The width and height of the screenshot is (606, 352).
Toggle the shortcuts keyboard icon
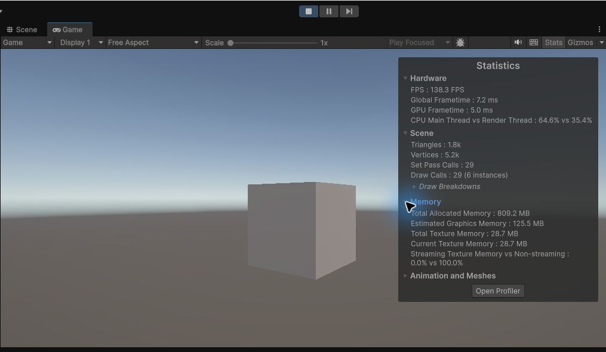click(533, 42)
